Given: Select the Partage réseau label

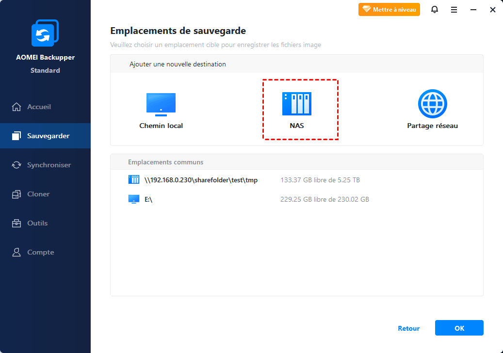Looking at the screenshot, I should [x=433, y=126].
